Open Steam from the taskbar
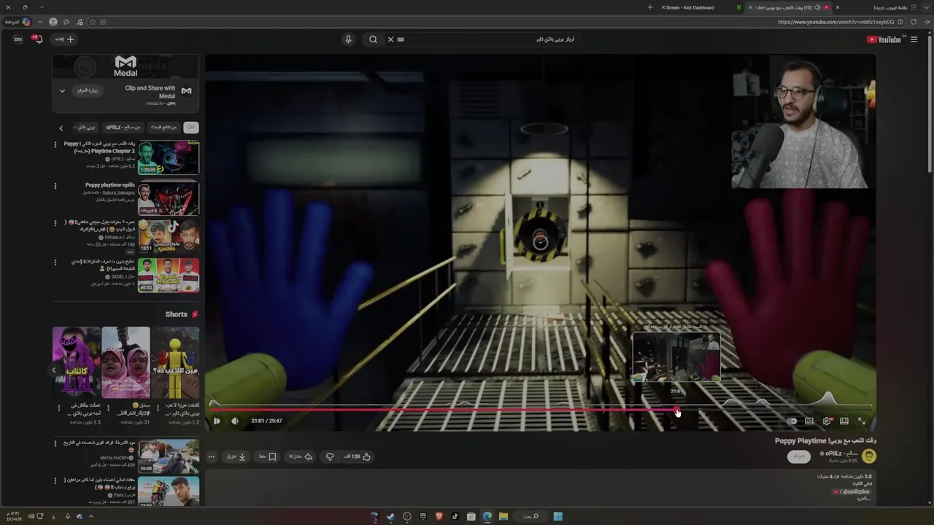This screenshot has width=934, height=525. (x=391, y=516)
